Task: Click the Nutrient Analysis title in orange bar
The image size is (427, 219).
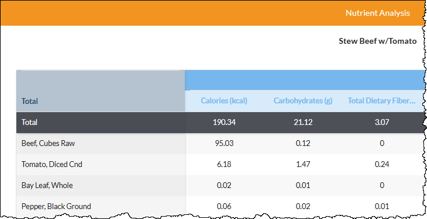Action: [377, 13]
